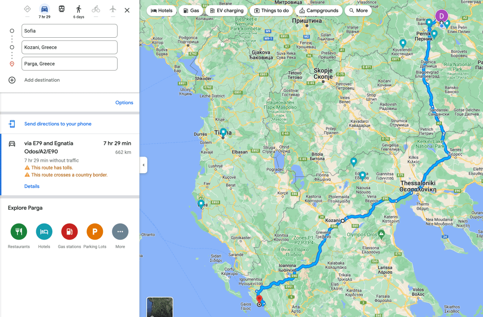This screenshot has width=483, height=317.
Task: Select best travel mode icon
Action: pos(27,9)
